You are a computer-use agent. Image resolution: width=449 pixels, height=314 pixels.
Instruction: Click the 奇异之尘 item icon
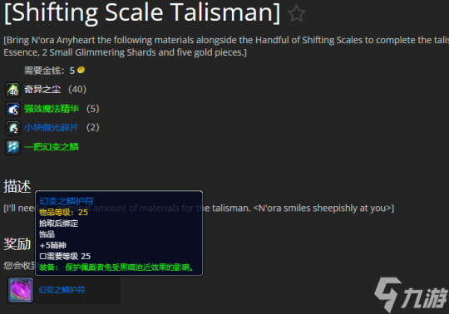pos(12,90)
